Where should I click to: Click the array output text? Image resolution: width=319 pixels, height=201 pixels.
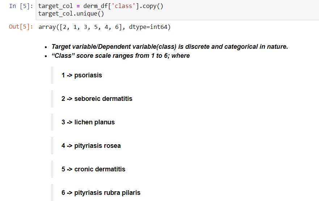coord(104,27)
